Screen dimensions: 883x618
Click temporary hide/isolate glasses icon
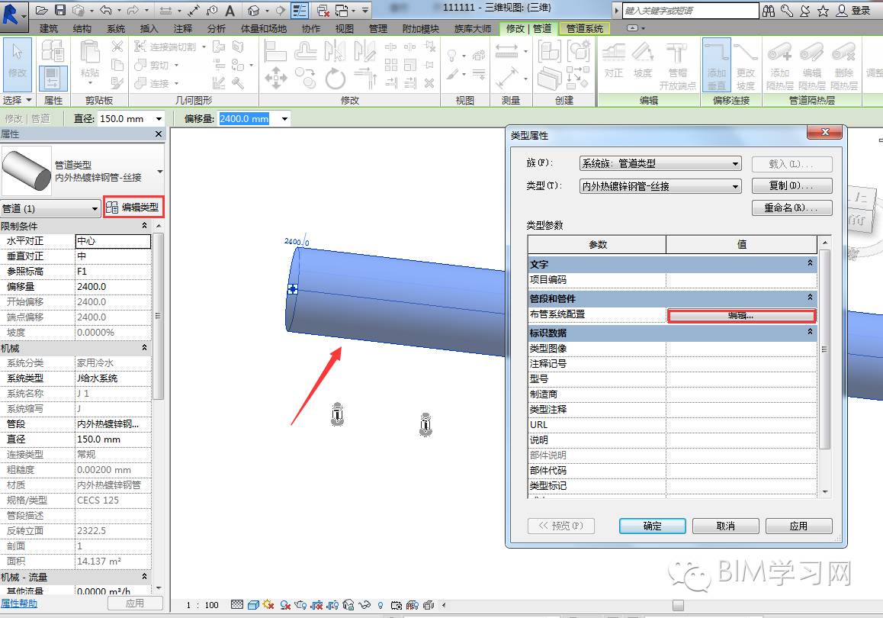364,604
